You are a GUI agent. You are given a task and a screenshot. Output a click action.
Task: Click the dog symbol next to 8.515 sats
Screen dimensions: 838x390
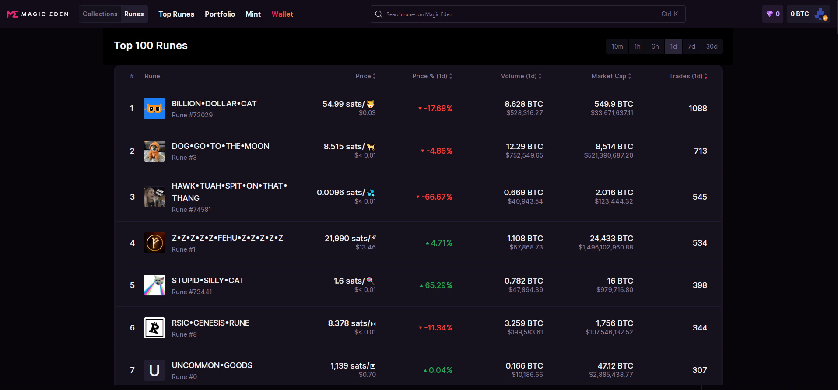[371, 147]
